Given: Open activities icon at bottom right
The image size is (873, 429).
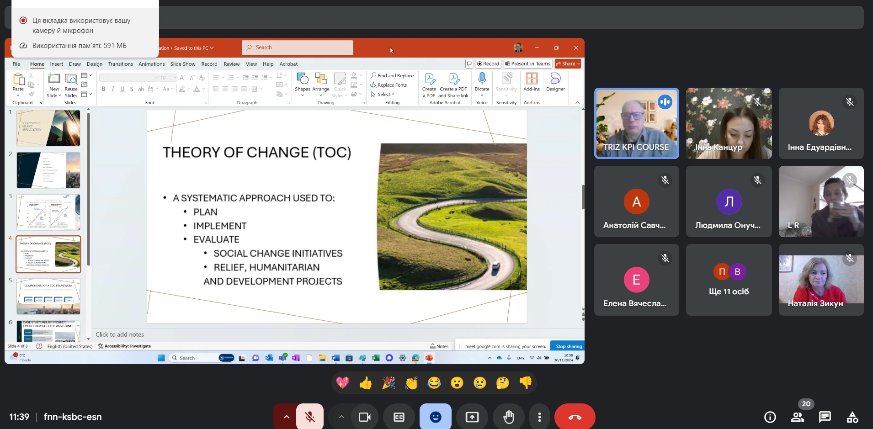Looking at the screenshot, I should point(852,417).
